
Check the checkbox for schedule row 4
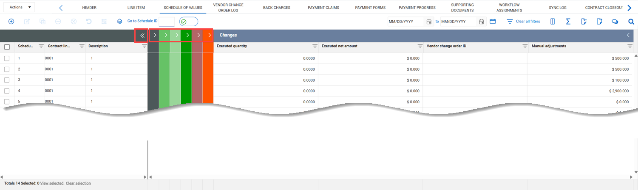(x=7, y=91)
